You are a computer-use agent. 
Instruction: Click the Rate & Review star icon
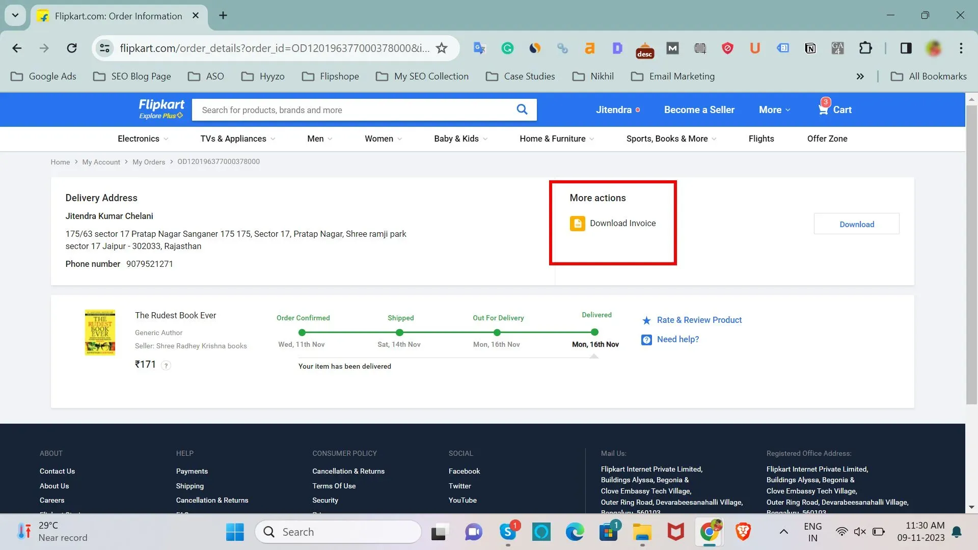click(647, 320)
